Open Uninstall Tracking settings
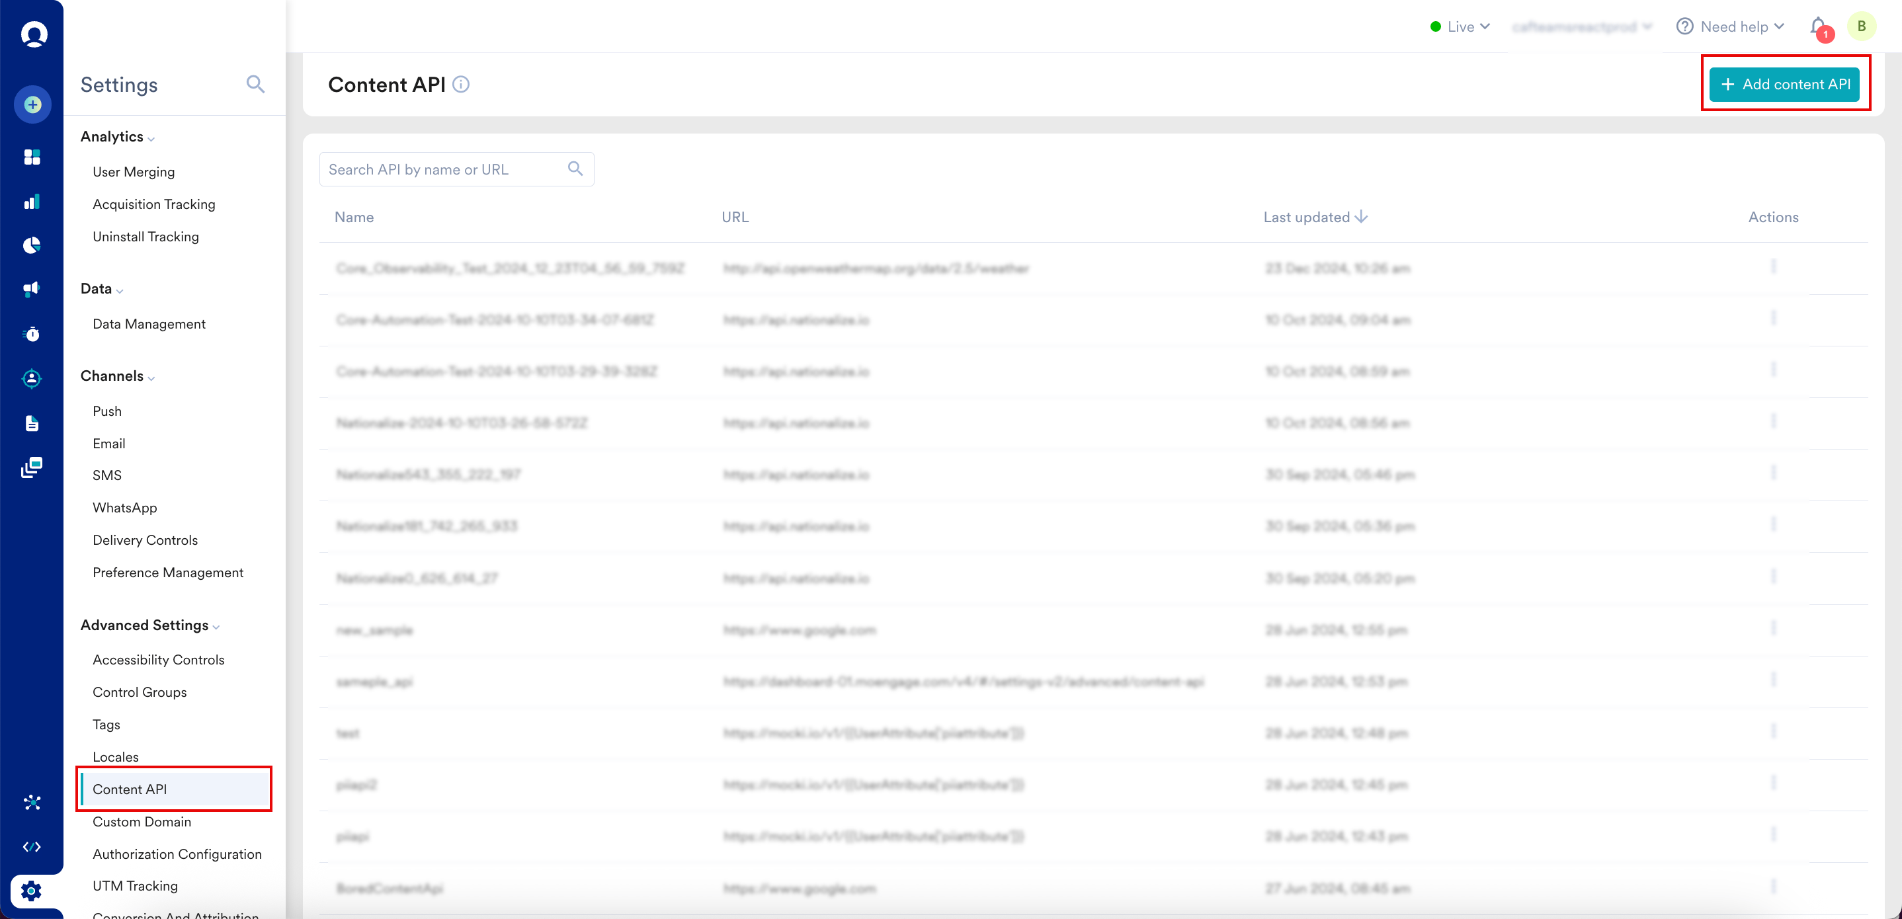1902x919 pixels. click(x=145, y=237)
